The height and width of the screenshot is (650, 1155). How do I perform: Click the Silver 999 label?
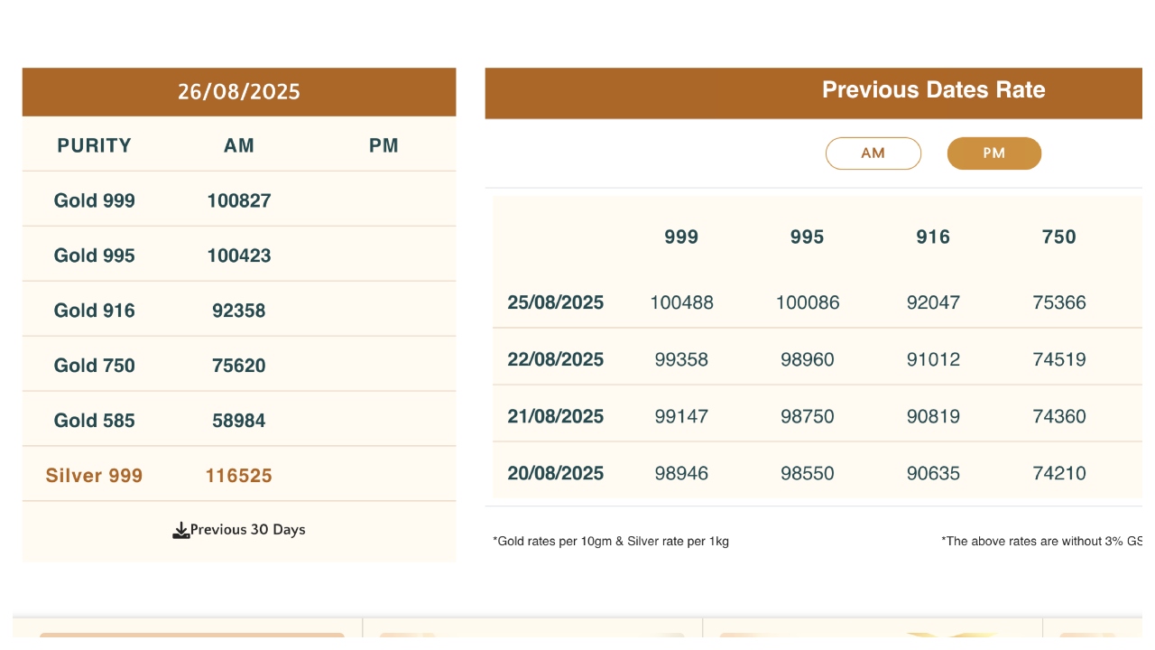point(95,476)
